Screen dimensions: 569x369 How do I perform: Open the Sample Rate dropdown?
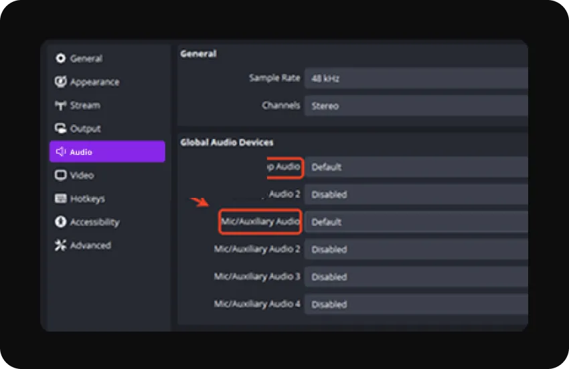point(416,78)
